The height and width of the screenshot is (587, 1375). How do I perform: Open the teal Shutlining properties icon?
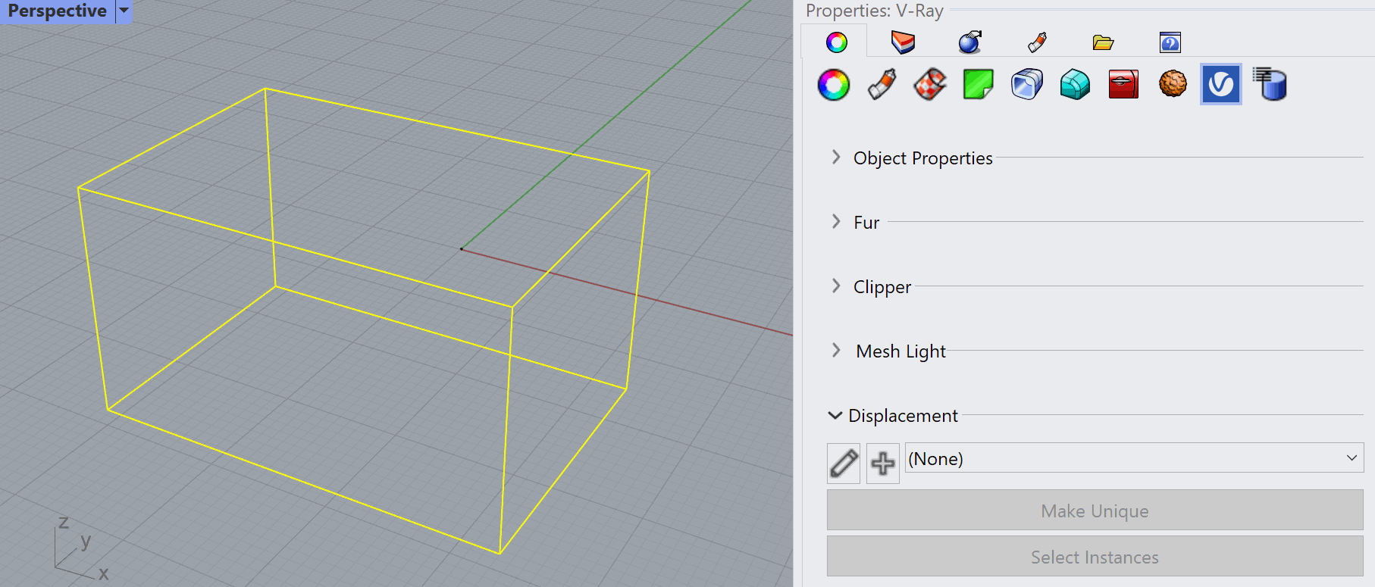pyautogui.click(x=1075, y=85)
